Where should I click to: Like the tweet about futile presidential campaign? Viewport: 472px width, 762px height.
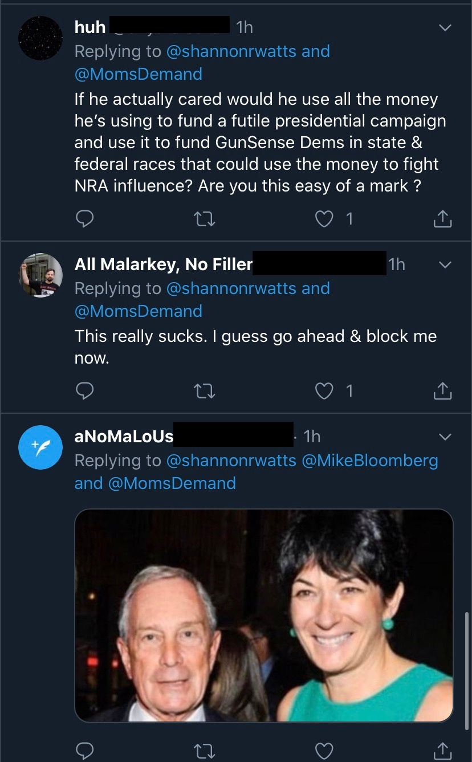click(324, 219)
